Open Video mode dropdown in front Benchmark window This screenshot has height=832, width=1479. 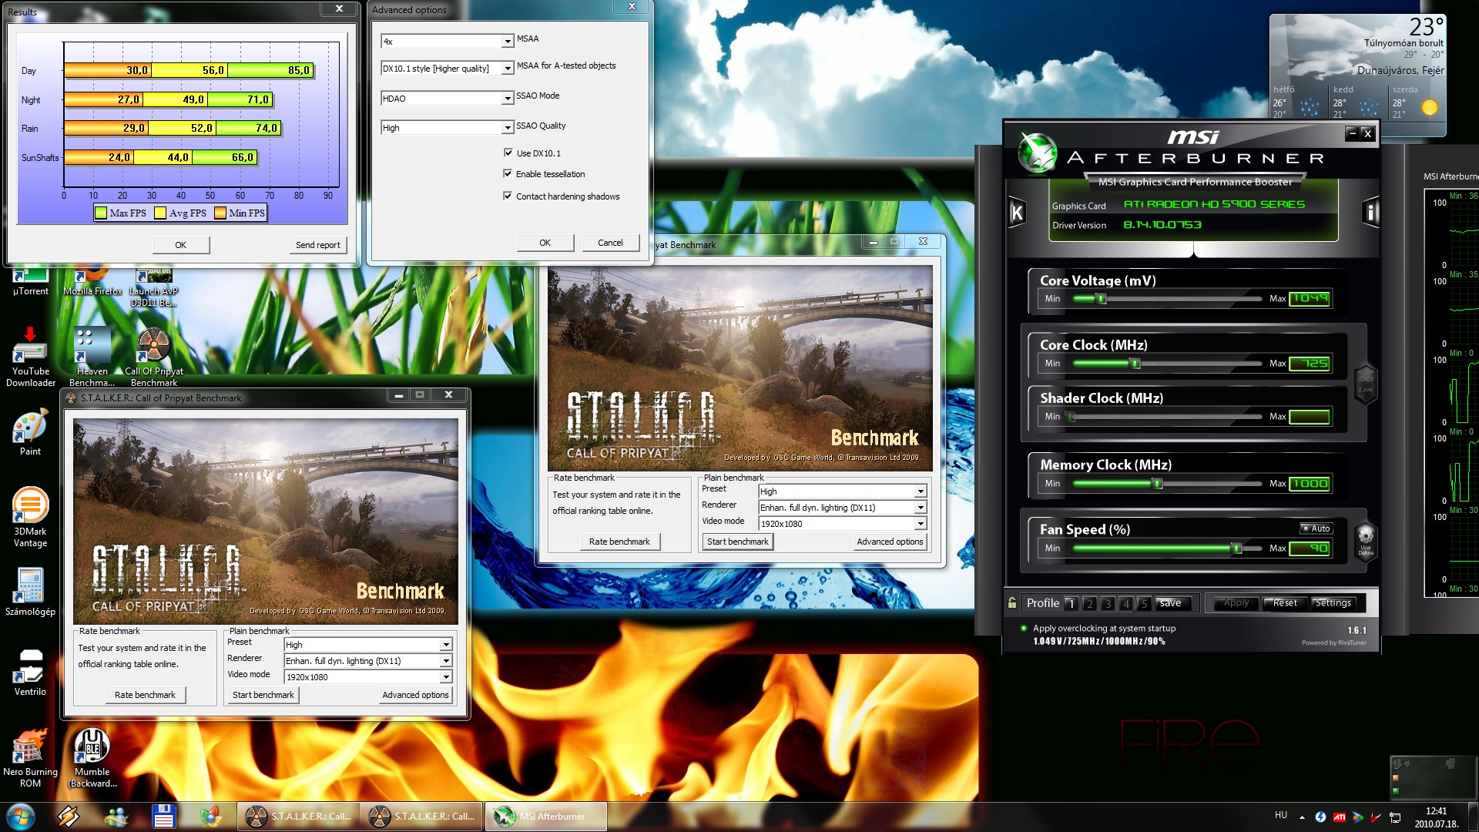[x=446, y=677]
